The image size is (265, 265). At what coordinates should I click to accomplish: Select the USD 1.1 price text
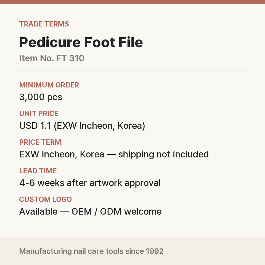[82, 126]
